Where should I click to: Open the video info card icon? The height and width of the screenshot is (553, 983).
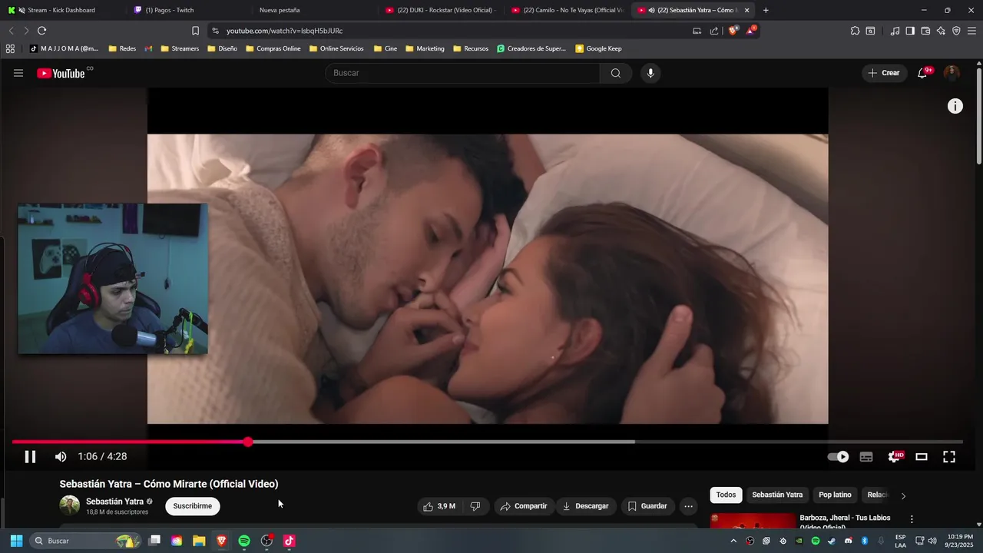pos(955,106)
